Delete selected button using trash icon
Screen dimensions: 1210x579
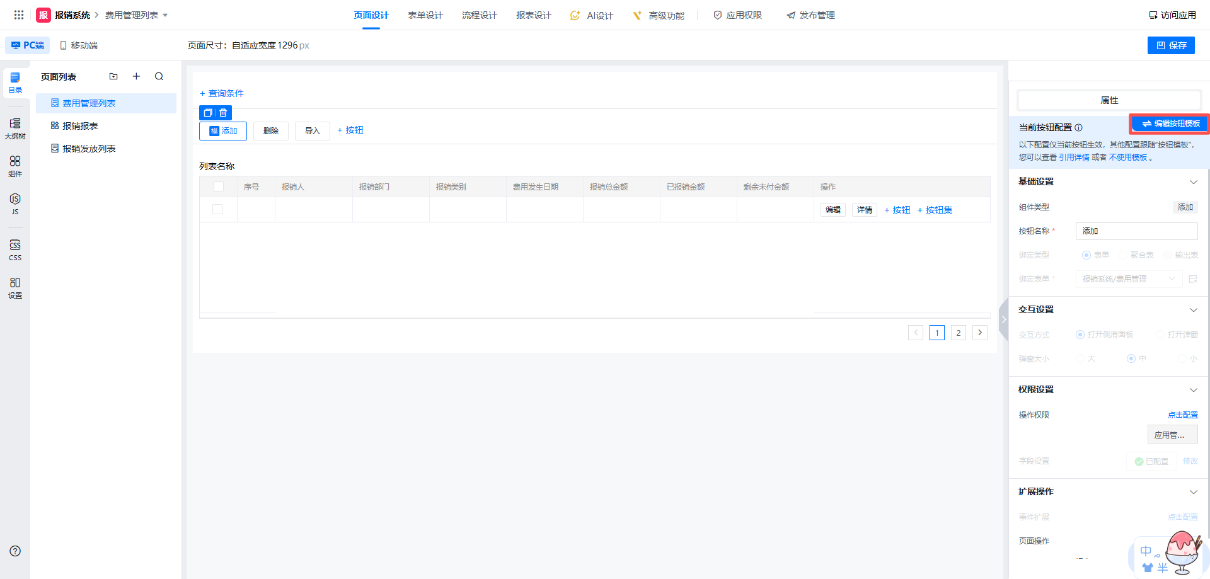223,113
